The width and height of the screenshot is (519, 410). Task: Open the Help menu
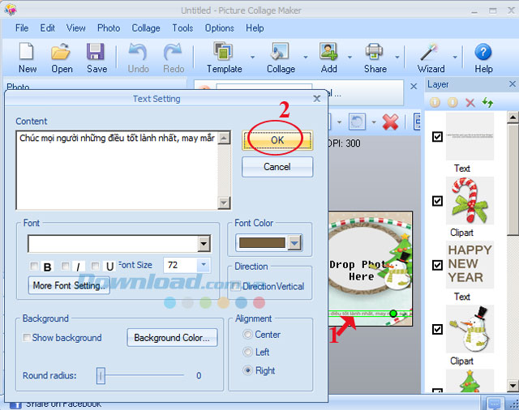point(255,28)
